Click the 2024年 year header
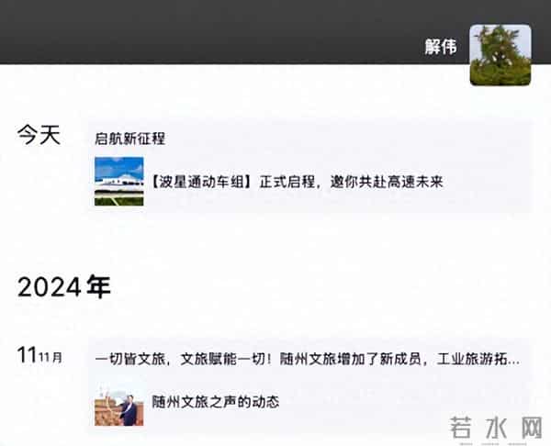 [x=64, y=287]
